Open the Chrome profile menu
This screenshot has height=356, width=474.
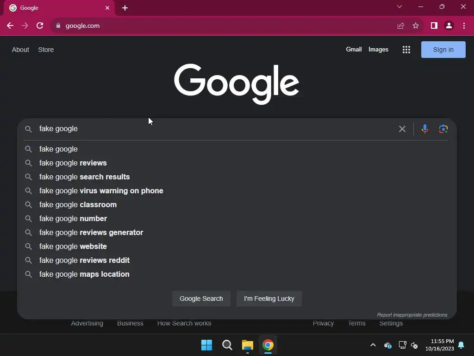point(449,26)
